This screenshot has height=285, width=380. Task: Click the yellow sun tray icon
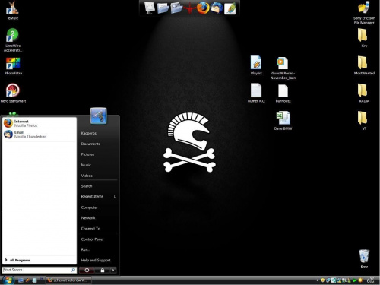[x=360, y=280]
